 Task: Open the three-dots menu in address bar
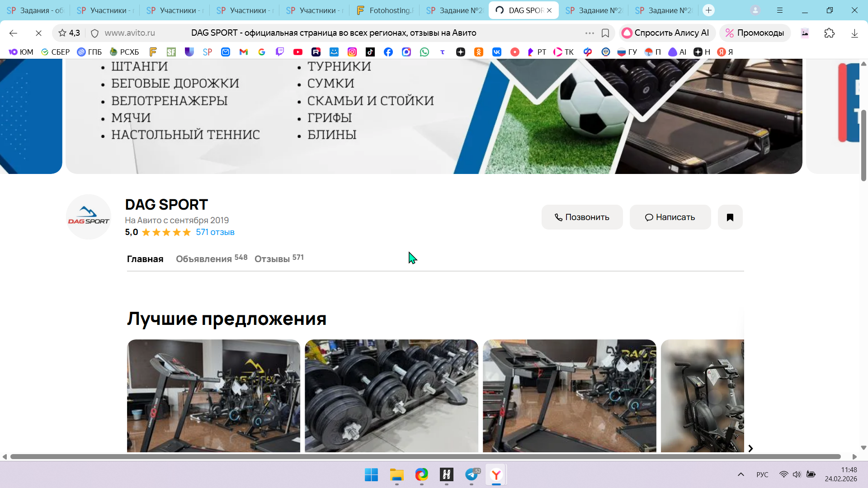tap(590, 33)
